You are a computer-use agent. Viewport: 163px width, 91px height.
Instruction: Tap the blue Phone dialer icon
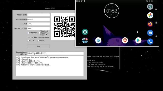pos(150,41)
